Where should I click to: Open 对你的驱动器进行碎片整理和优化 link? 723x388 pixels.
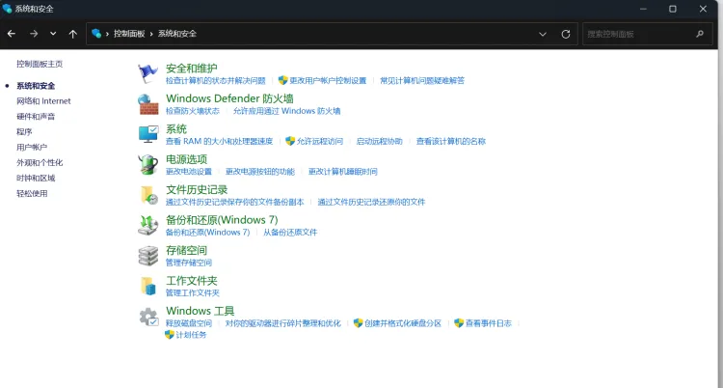click(283, 323)
